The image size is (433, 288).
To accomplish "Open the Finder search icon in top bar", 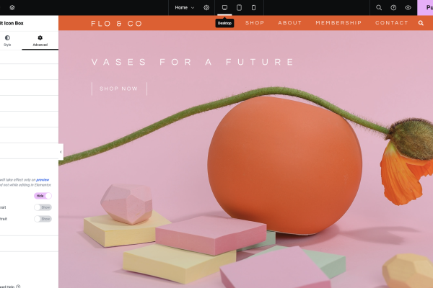I will click(379, 8).
